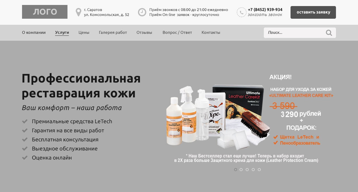Screen dimensions: 358x192
Task: Open Галерея работ section
Action: (113, 32)
